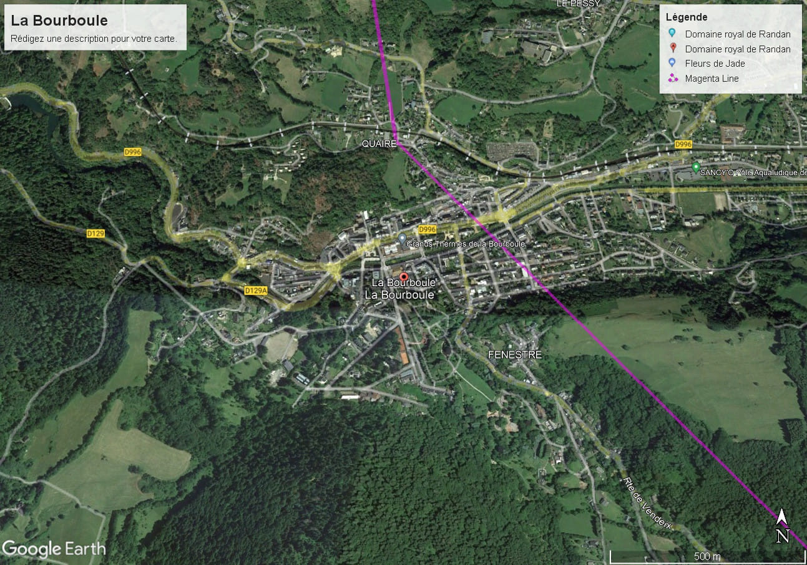Click the teal pin icon in the legend
The image size is (807, 565).
click(672, 34)
